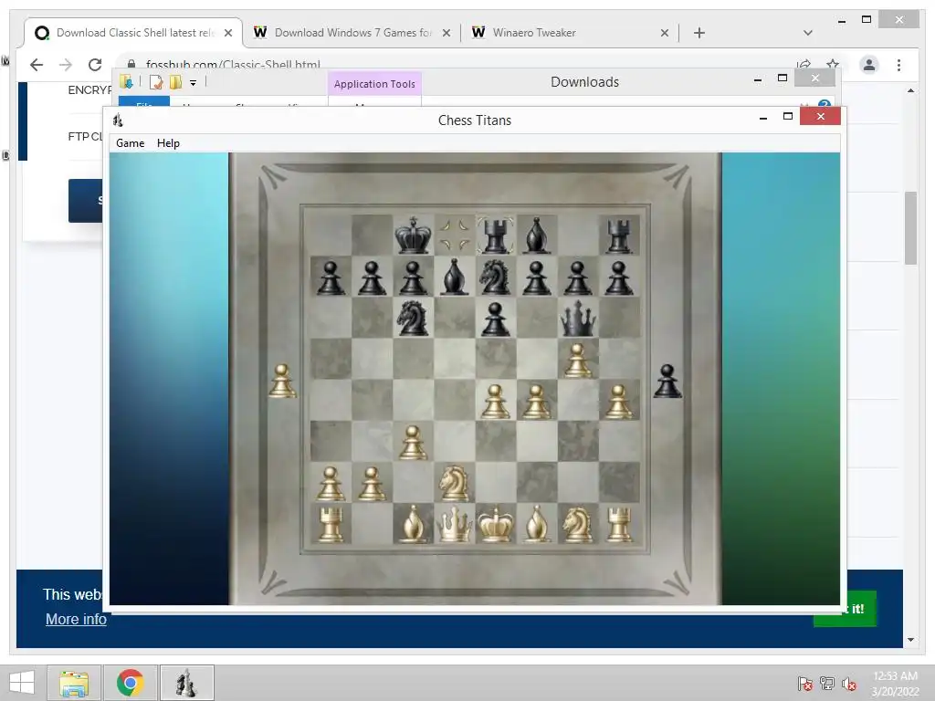Click the muted volume tray icon
The height and width of the screenshot is (701, 935).
pyautogui.click(x=848, y=684)
